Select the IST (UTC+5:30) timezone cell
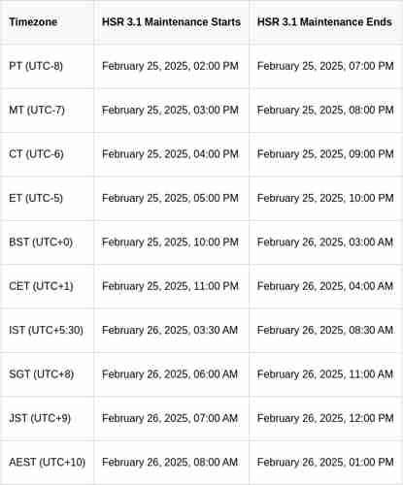The height and width of the screenshot is (485, 403). point(46,330)
